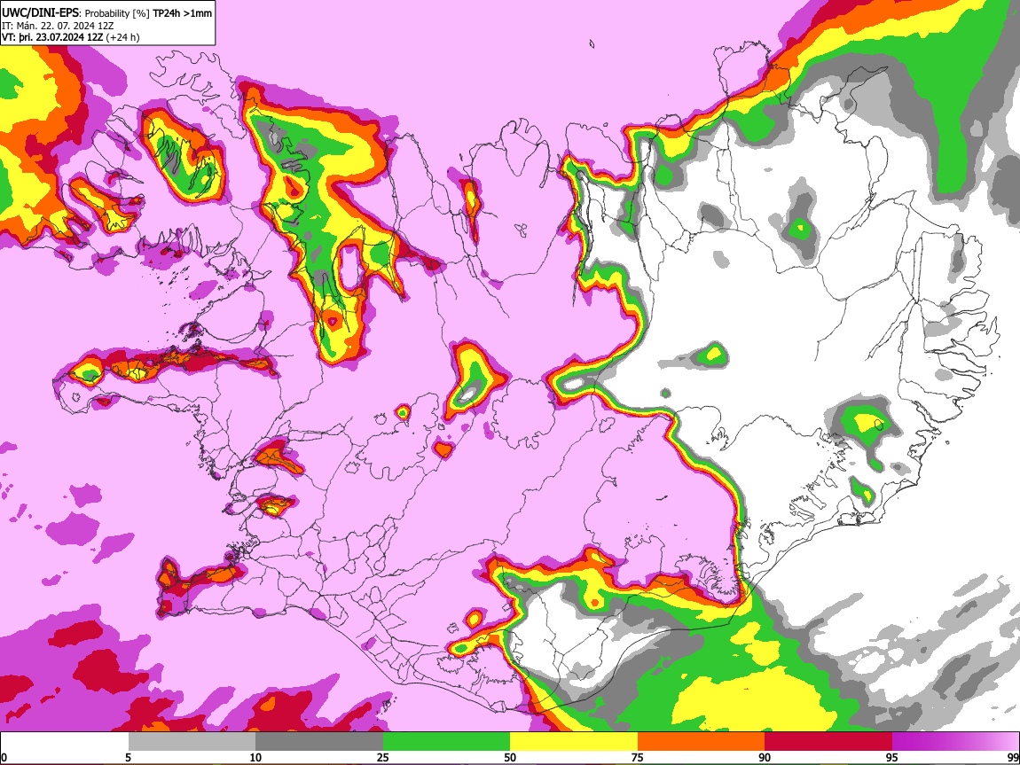Click the legend value '99'
Image resolution: width=1020 pixels, height=765 pixels.
coord(1012,757)
